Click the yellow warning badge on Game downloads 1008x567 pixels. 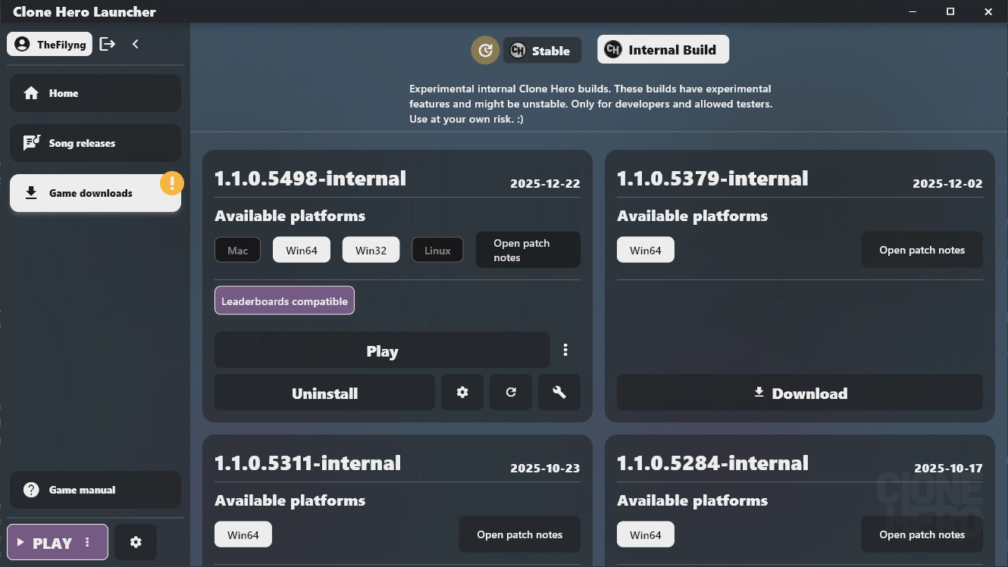pos(172,183)
